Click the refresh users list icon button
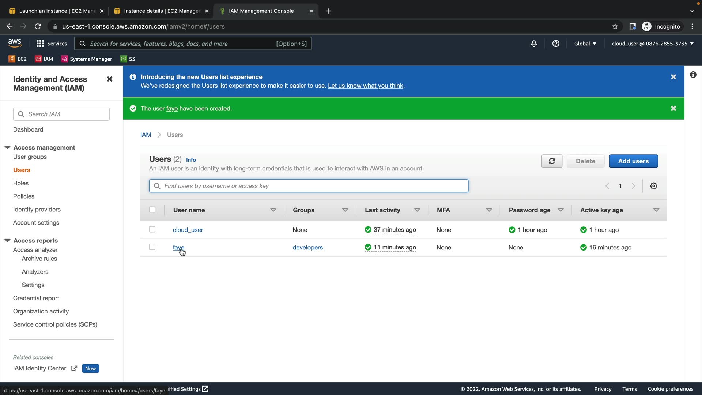This screenshot has width=702, height=395. click(552, 161)
